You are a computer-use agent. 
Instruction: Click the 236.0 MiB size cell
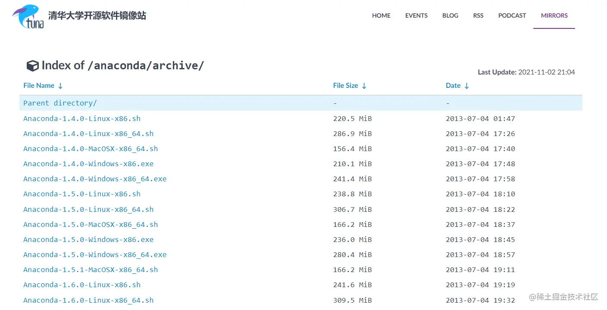pos(352,239)
